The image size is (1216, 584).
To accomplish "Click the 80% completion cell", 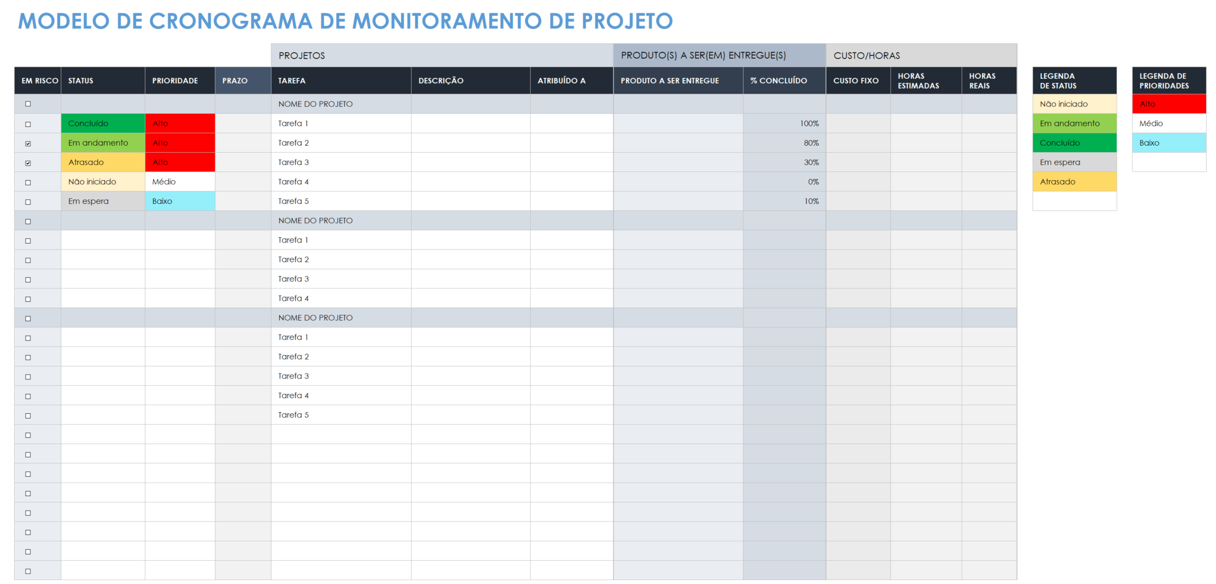I will pyautogui.click(x=784, y=143).
